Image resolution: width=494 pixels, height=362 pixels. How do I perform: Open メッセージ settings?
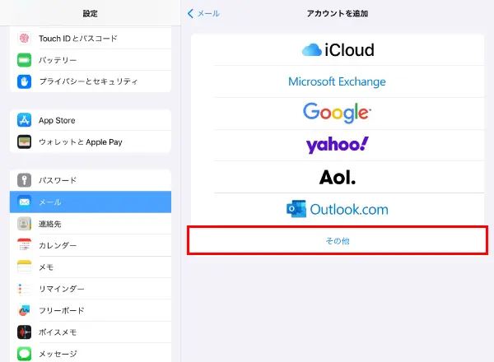pyautogui.click(x=91, y=354)
